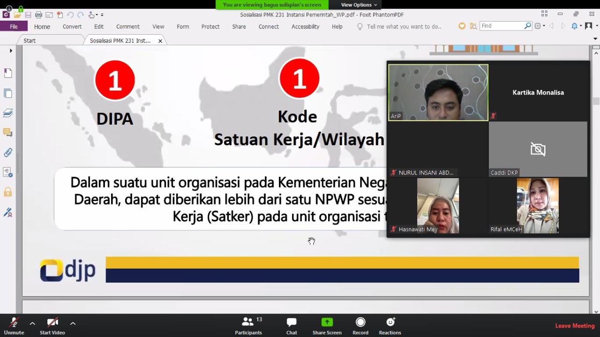This screenshot has width=600, height=337.
Task: Start video camera
Action: [52, 326]
